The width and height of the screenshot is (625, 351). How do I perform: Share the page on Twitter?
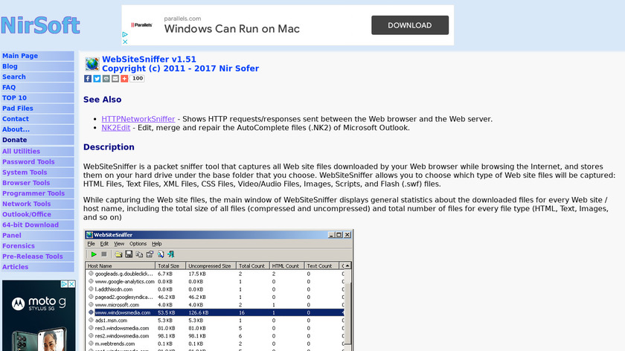[97, 79]
